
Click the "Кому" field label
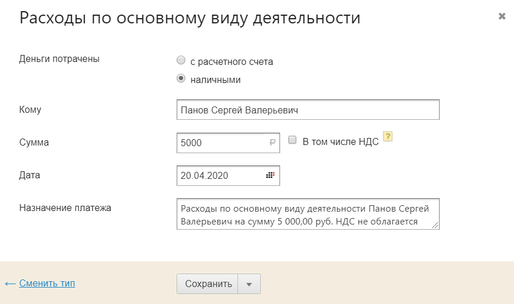(x=30, y=109)
